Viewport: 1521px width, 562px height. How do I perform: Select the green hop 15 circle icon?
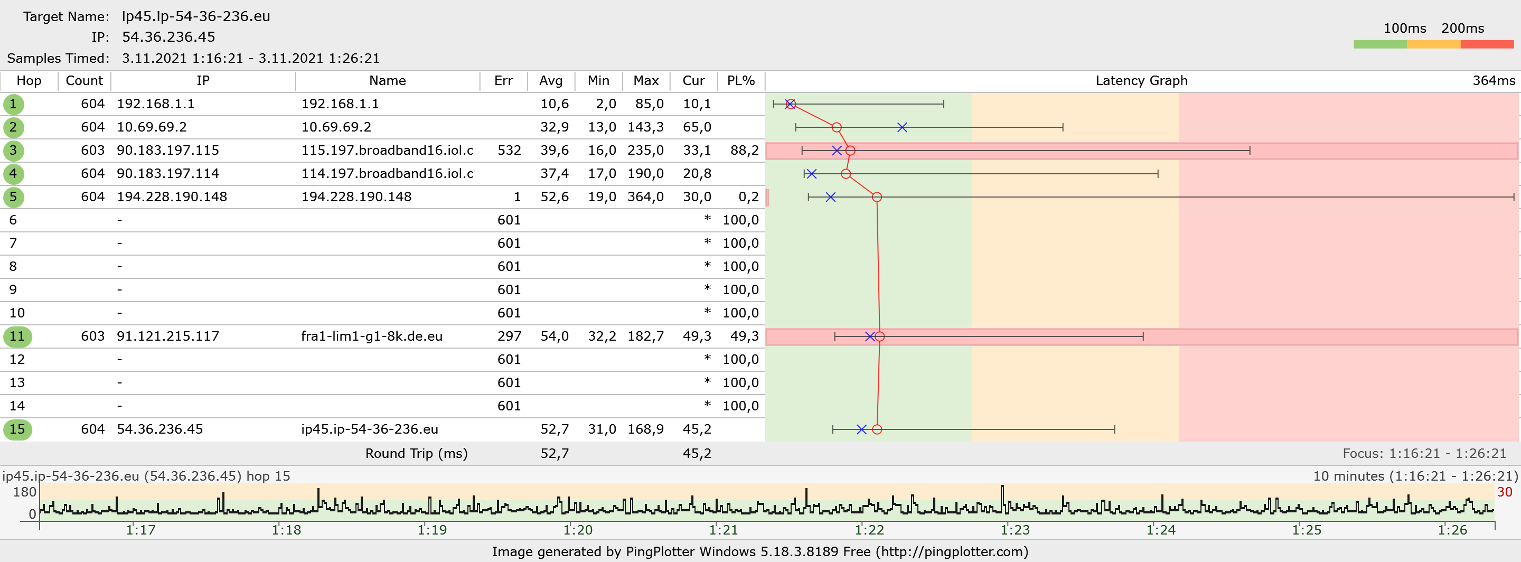coord(17,429)
